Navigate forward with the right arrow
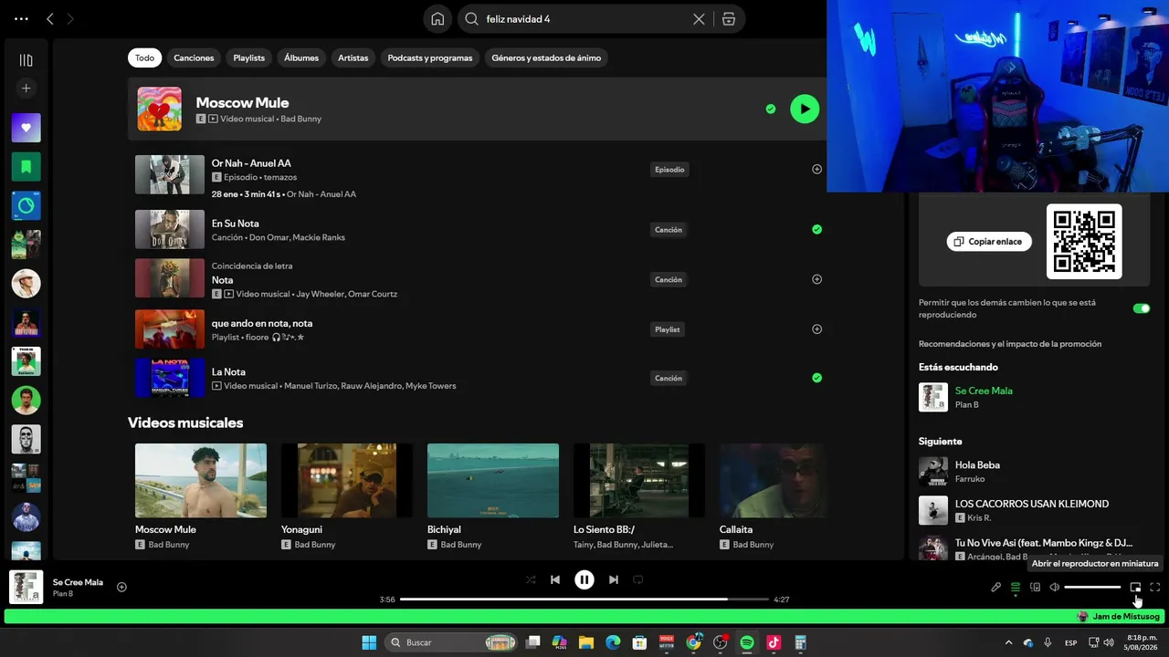This screenshot has width=1169, height=657. 70,19
